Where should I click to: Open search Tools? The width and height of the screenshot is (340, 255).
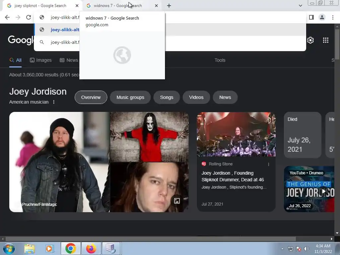(220, 60)
